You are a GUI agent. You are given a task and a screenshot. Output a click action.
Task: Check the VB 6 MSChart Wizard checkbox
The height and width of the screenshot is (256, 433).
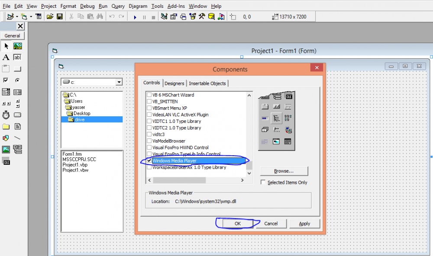(149, 95)
